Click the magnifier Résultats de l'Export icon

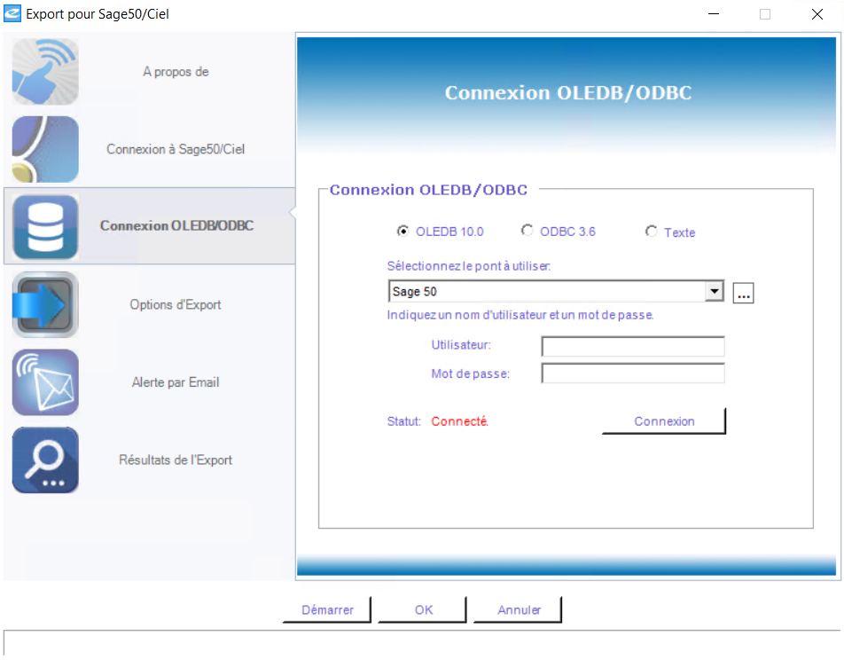(x=45, y=460)
